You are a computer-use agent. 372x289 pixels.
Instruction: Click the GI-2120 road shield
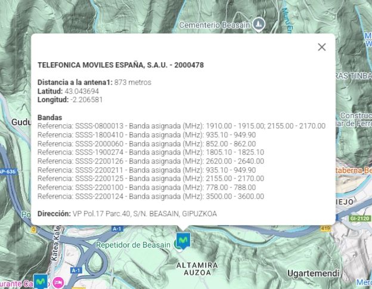pos(359,219)
